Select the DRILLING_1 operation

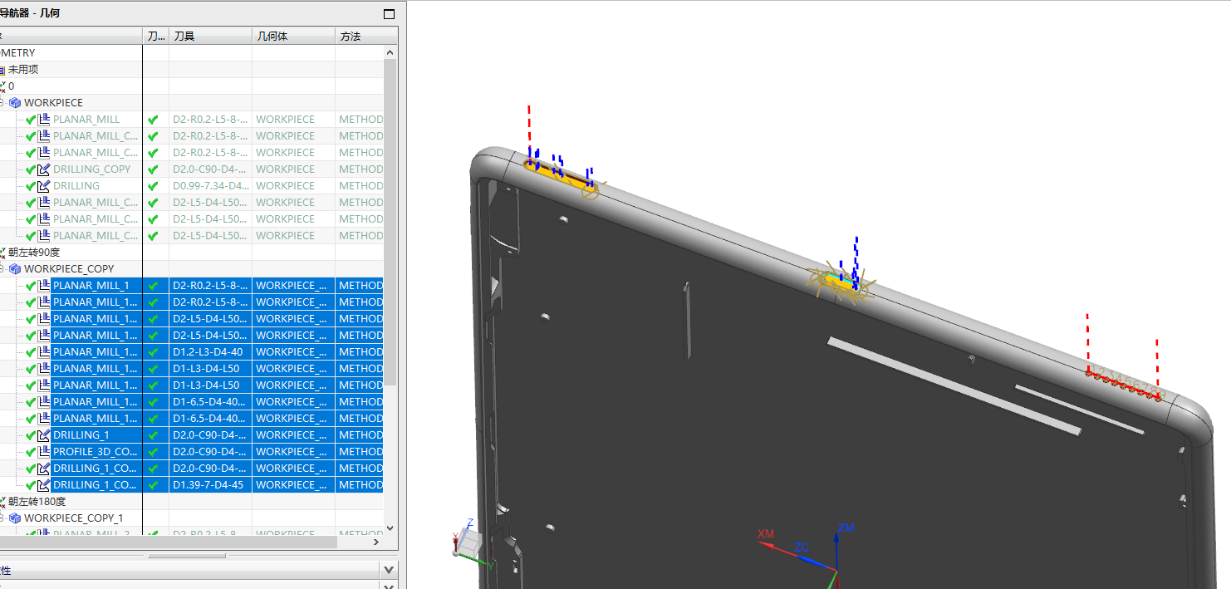click(x=81, y=435)
